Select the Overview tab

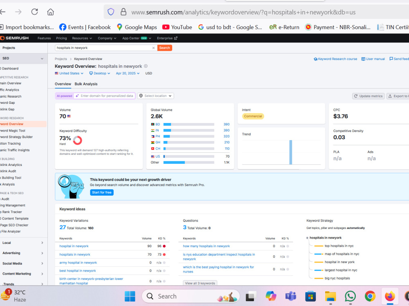[63, 84]
